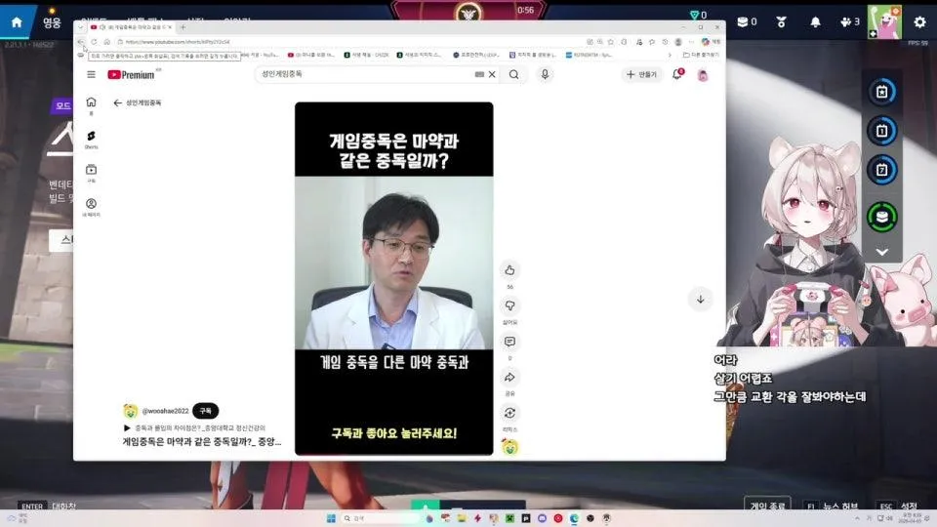
Task: Click the browser back button
Action: pos(81,42)
